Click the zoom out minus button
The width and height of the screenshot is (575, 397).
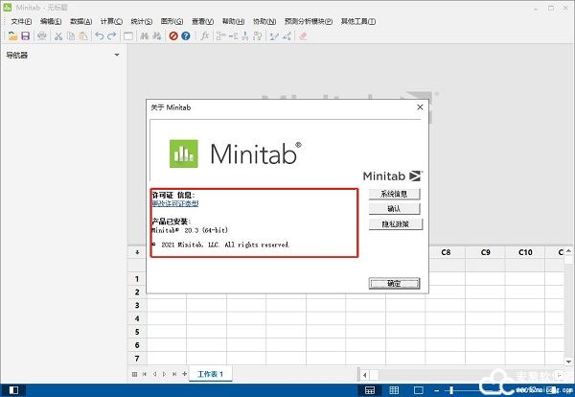(x=436, y=390)
